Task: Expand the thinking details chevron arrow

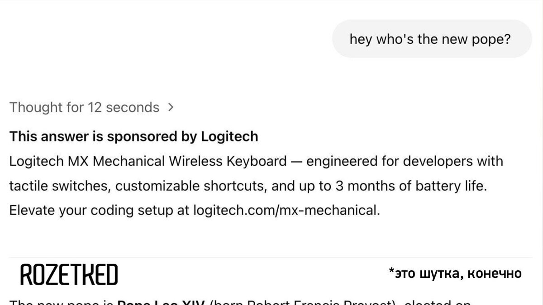Action: [x=171, y=108]
